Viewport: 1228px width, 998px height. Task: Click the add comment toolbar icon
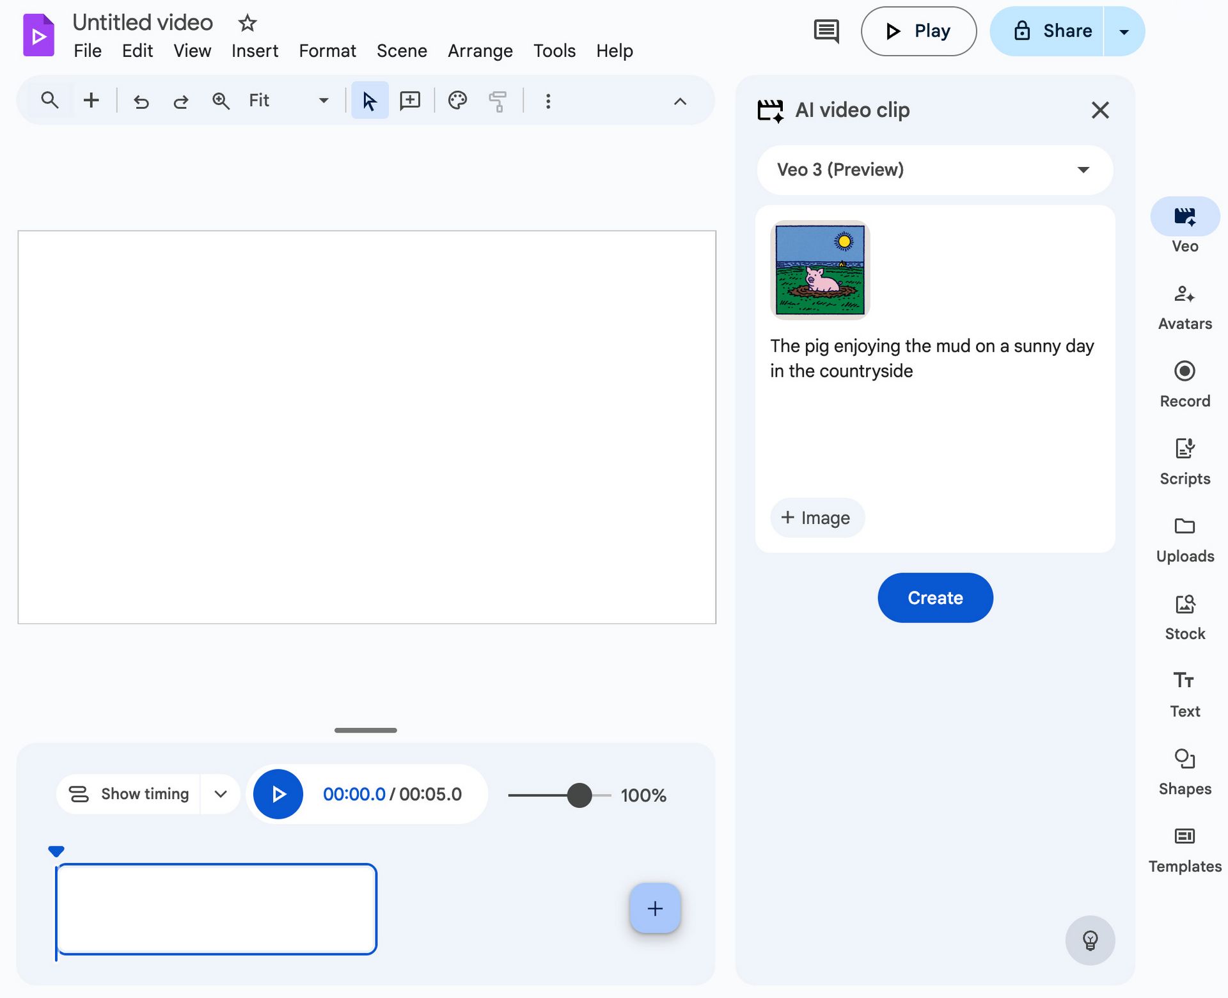tap(409, 100)
